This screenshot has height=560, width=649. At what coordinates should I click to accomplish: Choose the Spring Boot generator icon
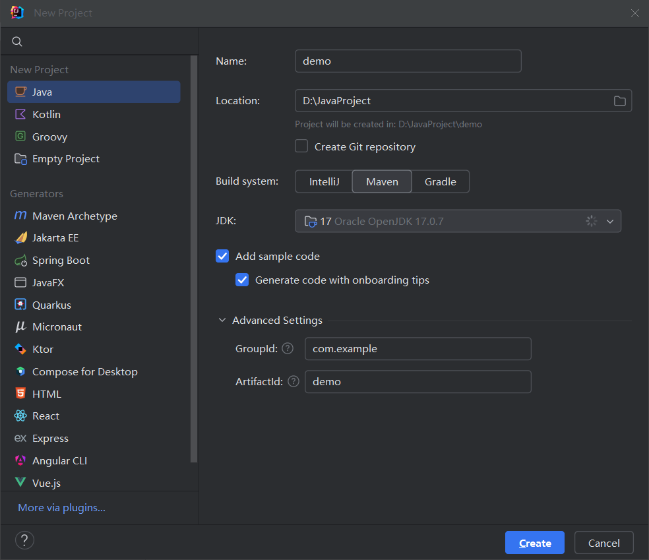pos(20,261)
